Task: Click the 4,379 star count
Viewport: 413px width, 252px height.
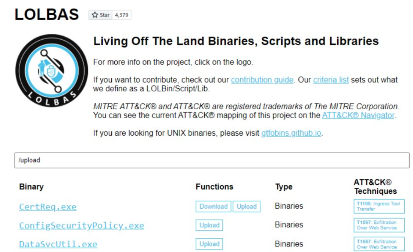Action: [121, 15]
